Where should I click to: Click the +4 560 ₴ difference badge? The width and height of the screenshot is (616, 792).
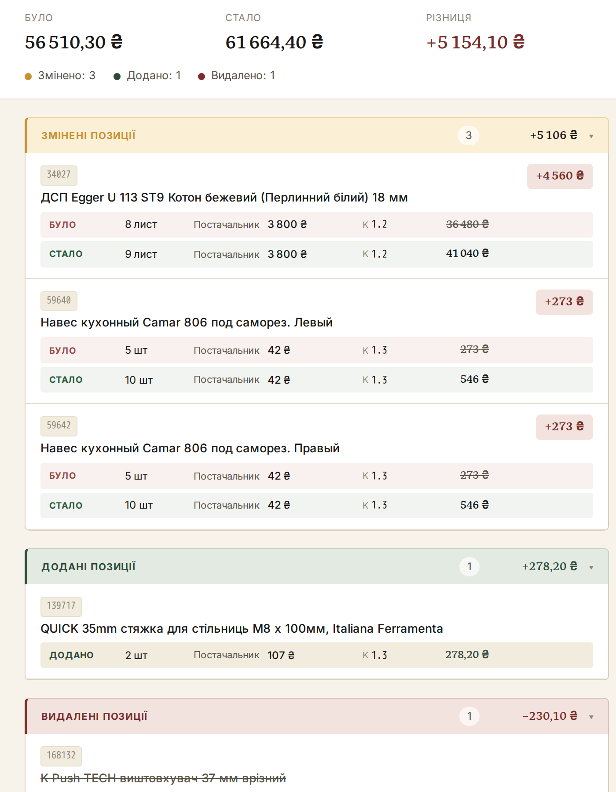(560, 176)
